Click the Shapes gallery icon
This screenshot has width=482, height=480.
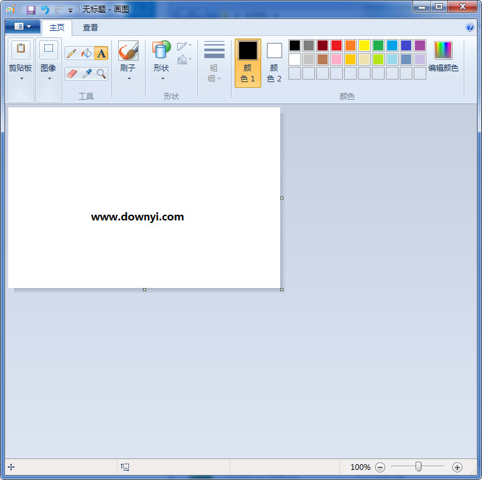pyautogui.click(x=161, y=50)
